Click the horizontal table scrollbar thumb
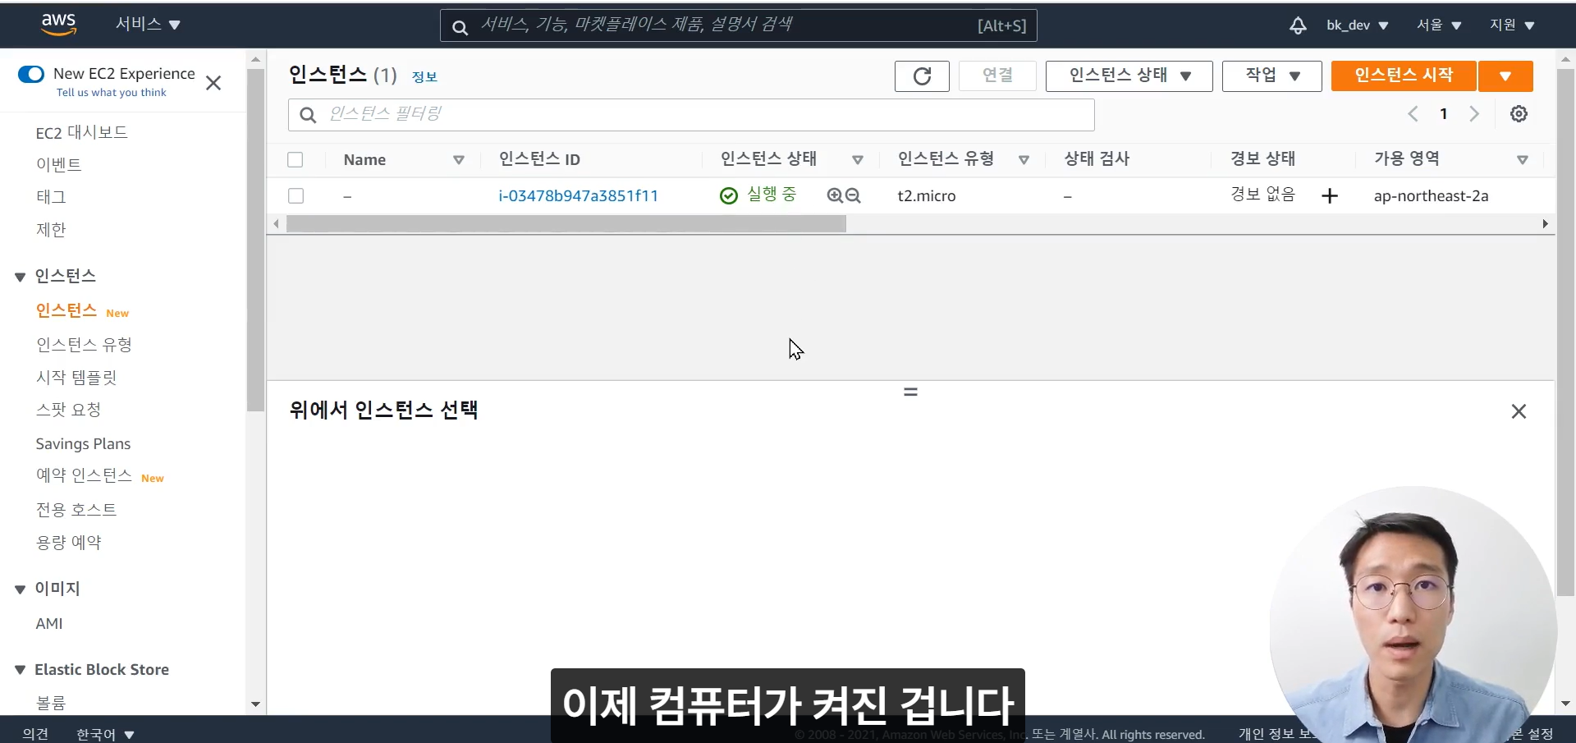 (x=566, y=224)
